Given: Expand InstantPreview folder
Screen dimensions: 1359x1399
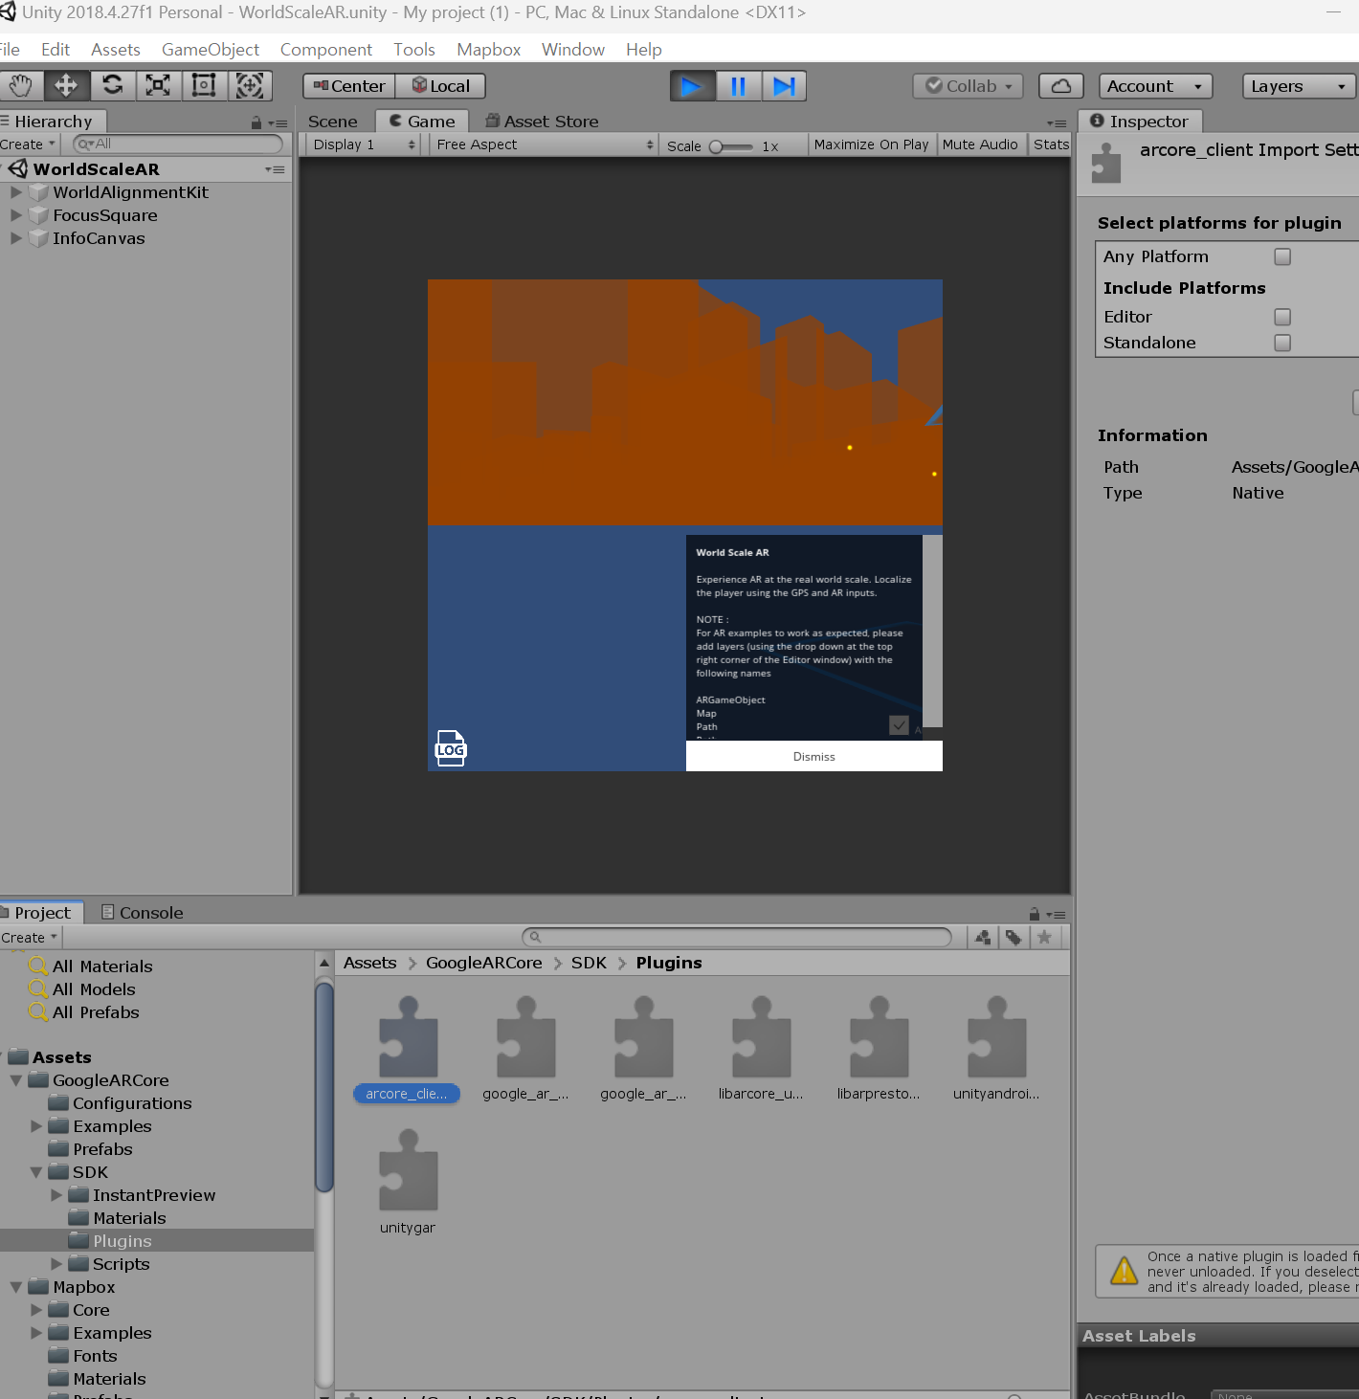Looking at the screenshot, I should point(56,1195).
